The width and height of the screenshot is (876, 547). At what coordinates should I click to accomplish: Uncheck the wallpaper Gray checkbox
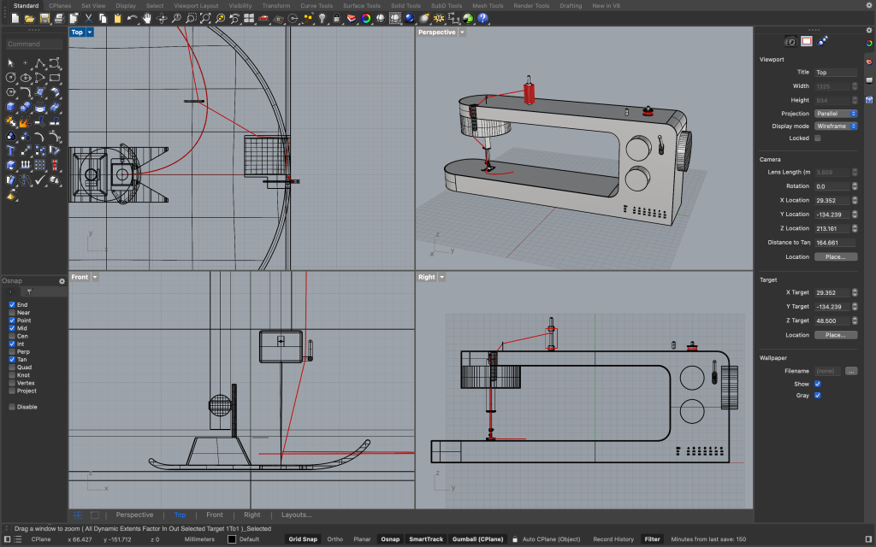tap(818, 395)
